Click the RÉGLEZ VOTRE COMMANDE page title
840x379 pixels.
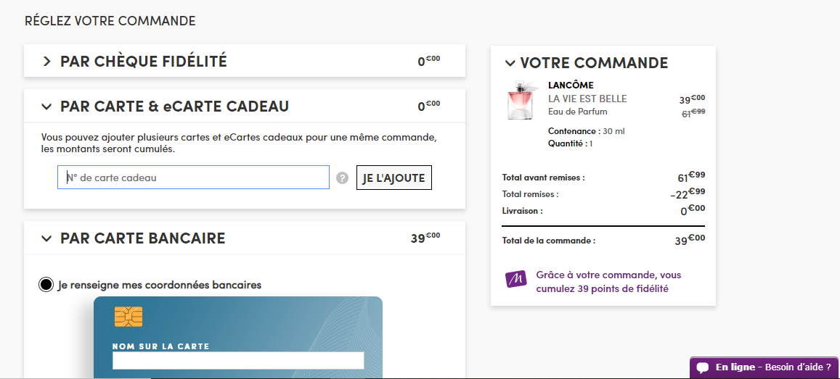coord(110,21)
